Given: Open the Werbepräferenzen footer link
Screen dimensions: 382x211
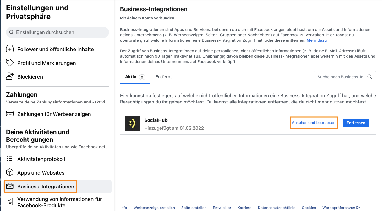Looking at the screenshot, I should coord(339,208).
